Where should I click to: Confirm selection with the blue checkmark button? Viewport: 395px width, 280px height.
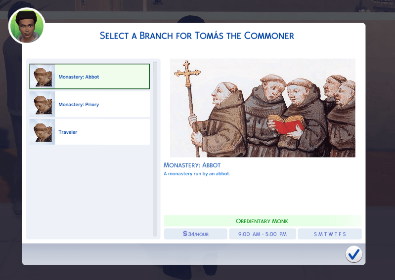pos(353,254)
